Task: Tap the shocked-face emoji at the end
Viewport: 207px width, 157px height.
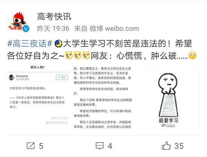Action: [192, 55]
